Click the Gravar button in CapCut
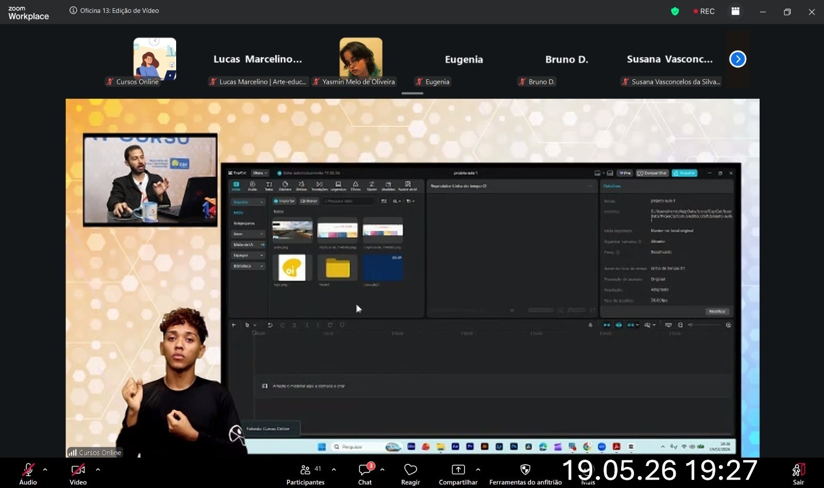 pyautogui.click(x=308, y=201)
